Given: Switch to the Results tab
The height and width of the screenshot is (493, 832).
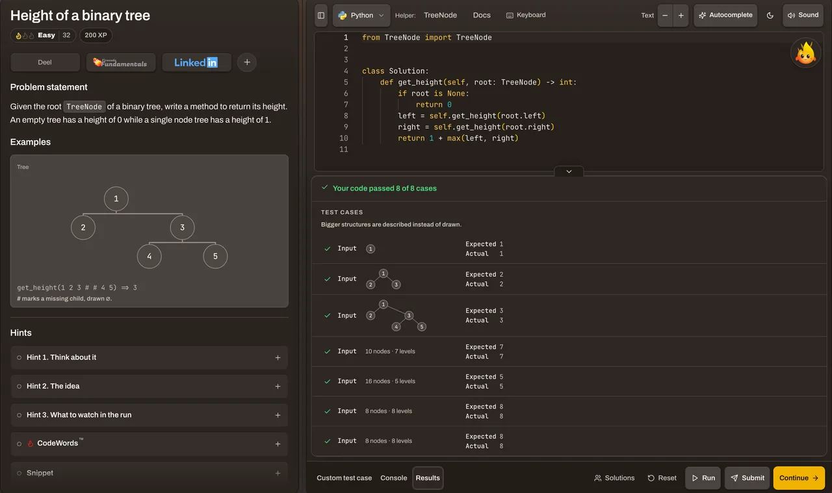Looking at the screenshot, I should pyautogui.click(x=428, y=478).
